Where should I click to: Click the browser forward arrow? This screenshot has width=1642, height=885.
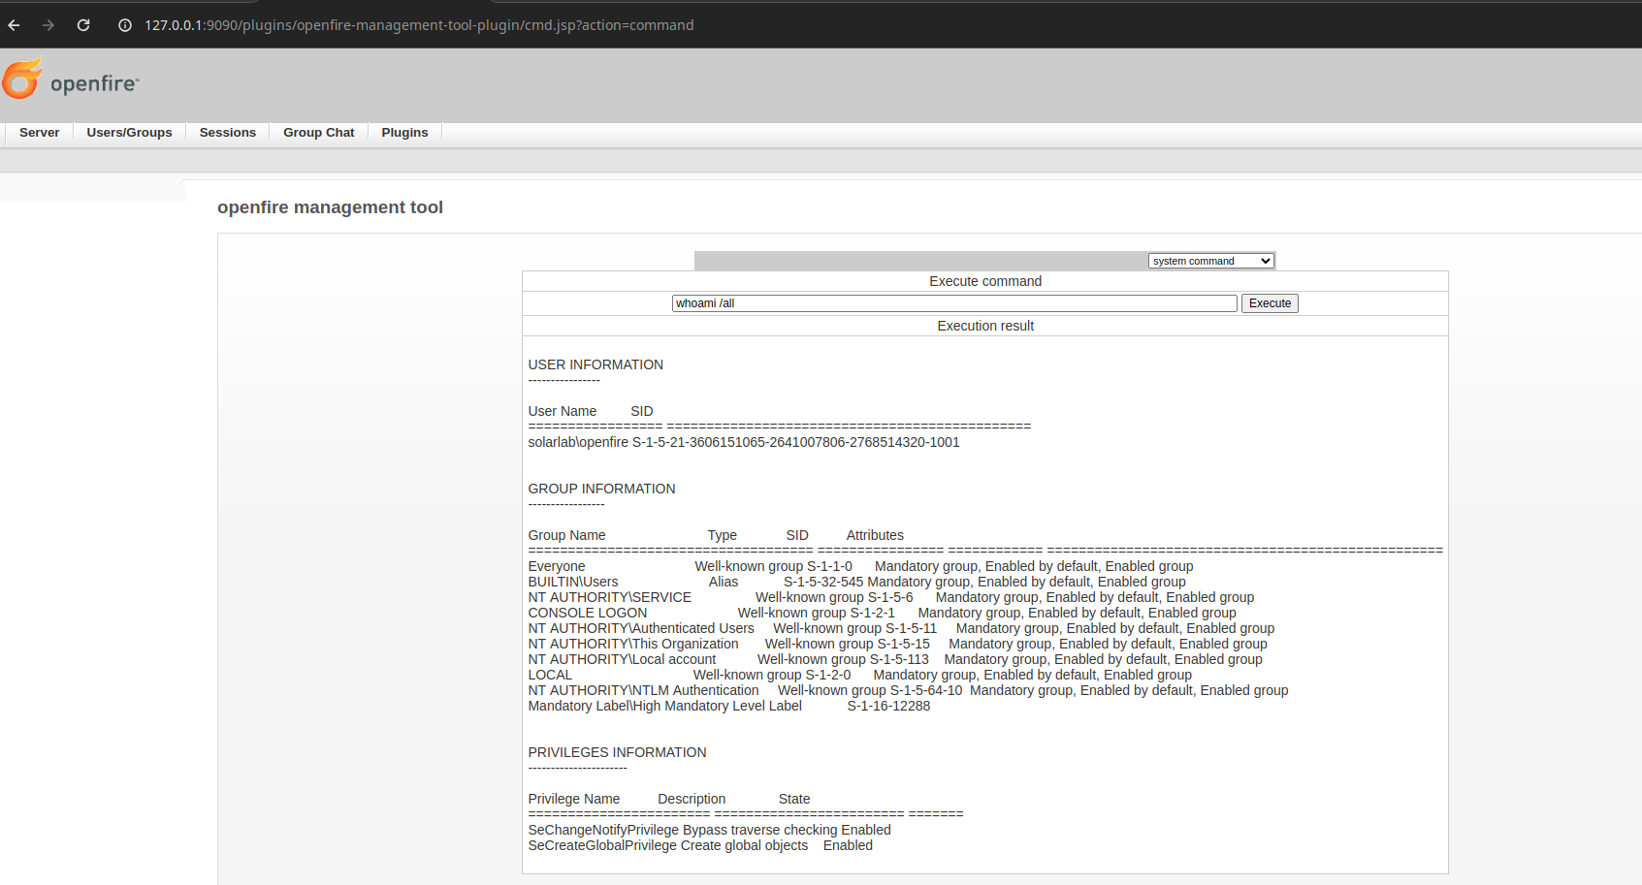pyautogui.click(x=48, y=25)
